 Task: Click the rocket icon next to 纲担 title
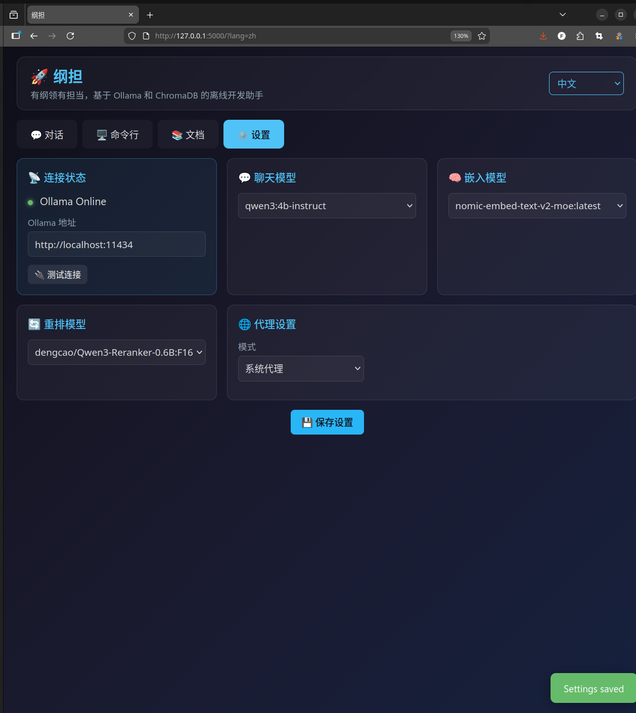(39, 76)
